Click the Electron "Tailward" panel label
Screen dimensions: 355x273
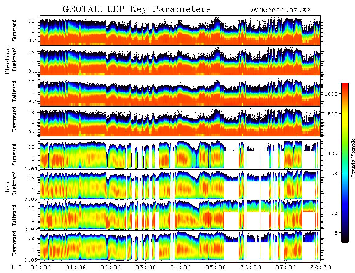click(14, 91)
